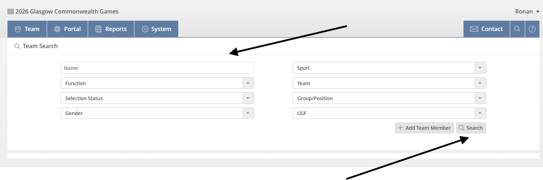Image resolution: width=543 pixels, height=180 pixels.
Task: Expand the Selection Status dropdown
Action: 248,98
